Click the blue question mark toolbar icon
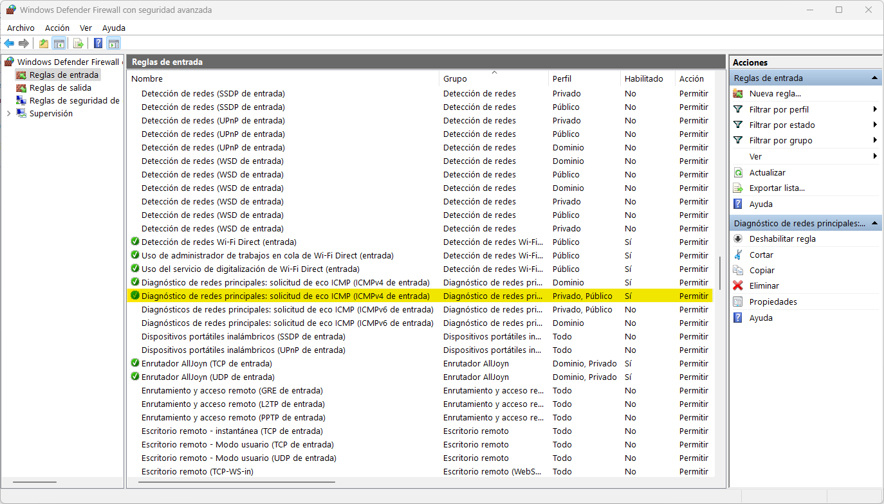This screenshot has height=504, width=884. coord(98,43)
